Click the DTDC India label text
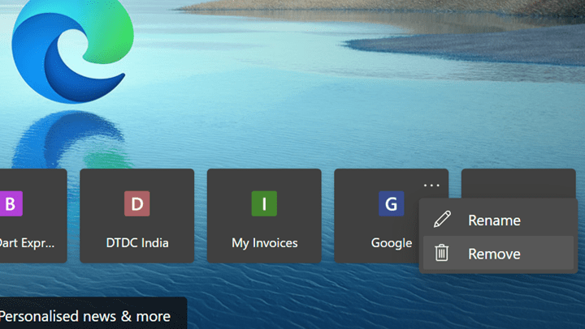This screenshot has width=585, height=329. click(137, 243)
